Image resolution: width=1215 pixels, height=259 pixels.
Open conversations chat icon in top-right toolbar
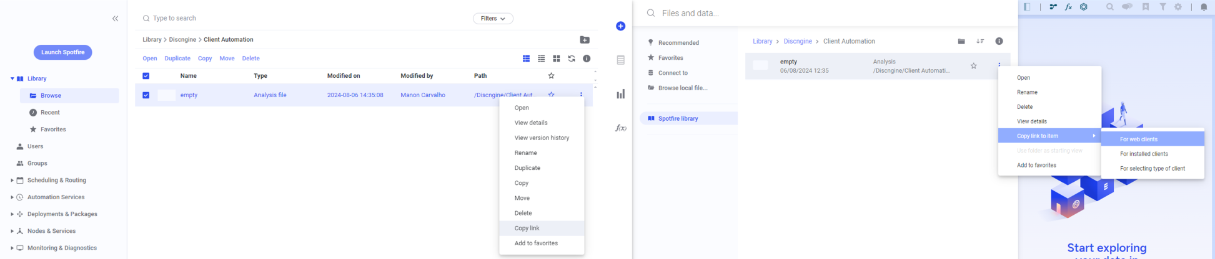(1127, 7)
